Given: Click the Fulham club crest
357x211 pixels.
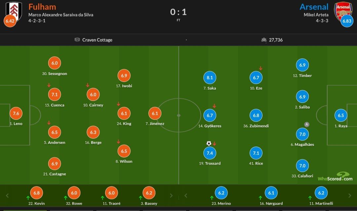Looking at the screenshot, I should [15, 10].
